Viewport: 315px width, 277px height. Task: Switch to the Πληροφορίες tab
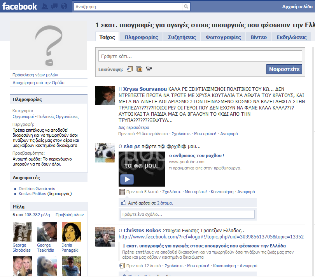(141, 37)
